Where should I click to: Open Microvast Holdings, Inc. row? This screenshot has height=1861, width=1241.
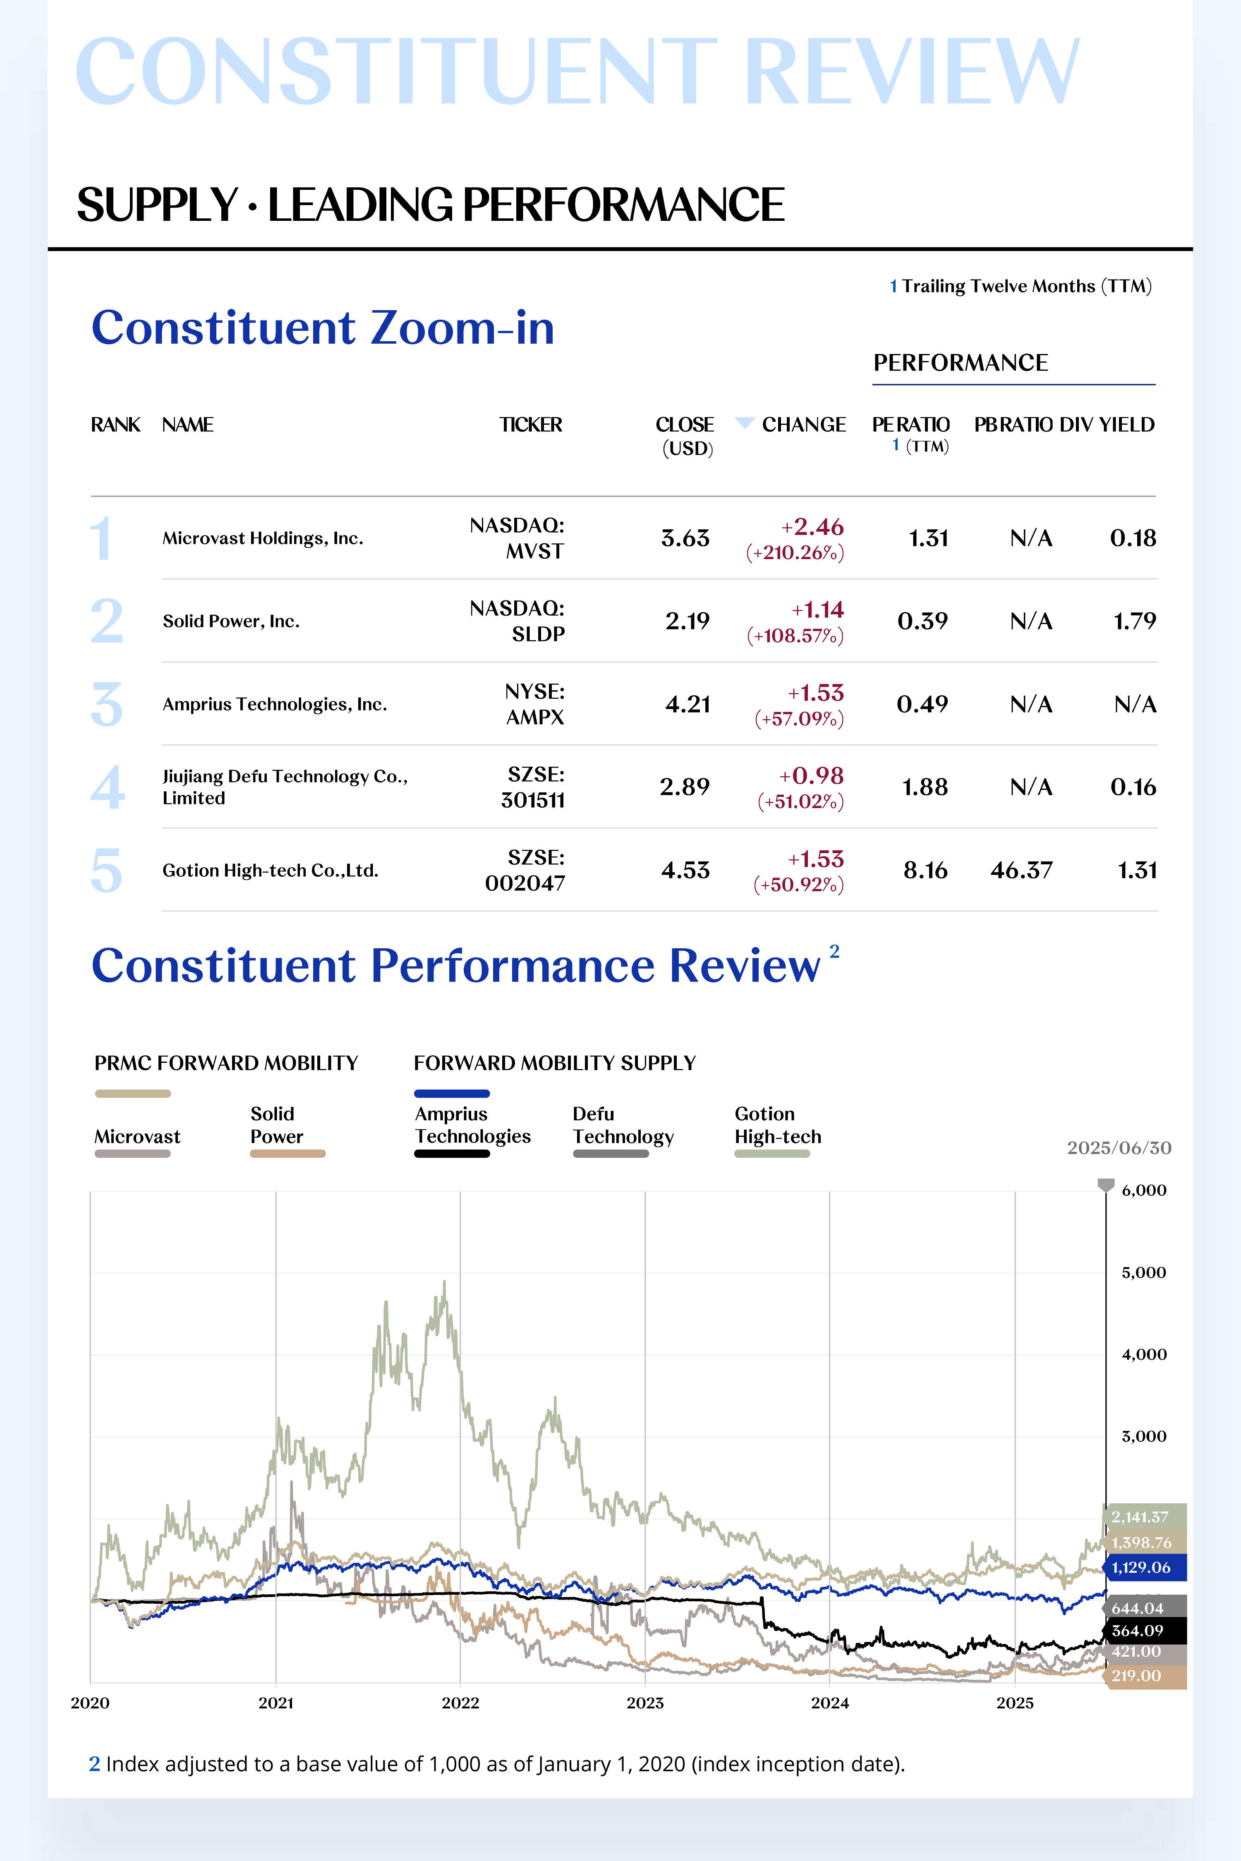(263, 538)
